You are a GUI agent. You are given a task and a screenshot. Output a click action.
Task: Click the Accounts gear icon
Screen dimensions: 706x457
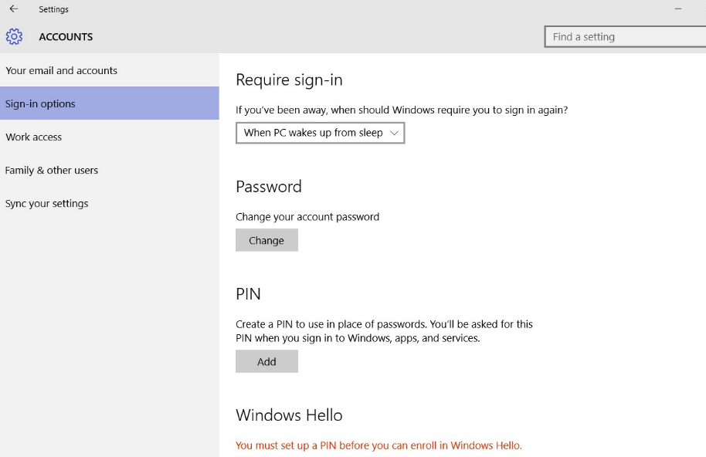(x=14, y=36)
